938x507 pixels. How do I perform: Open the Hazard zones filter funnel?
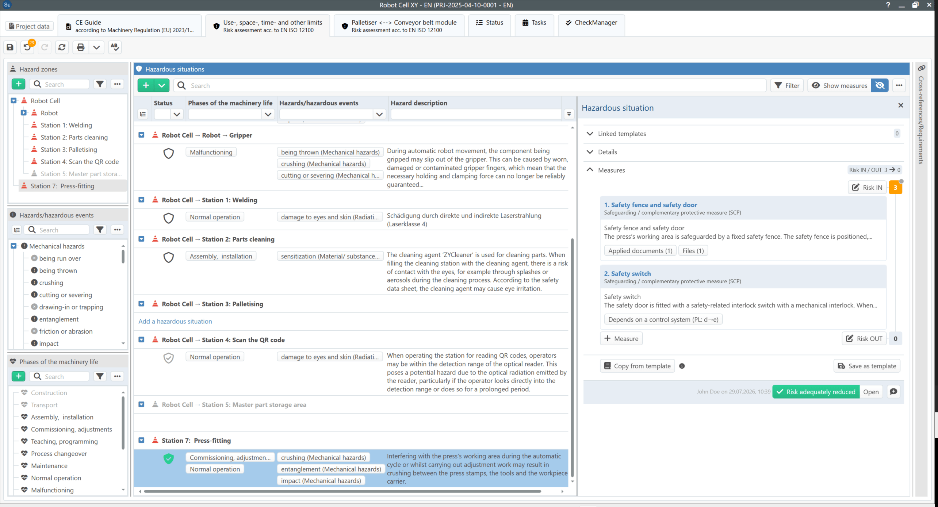(x=100, y=84)
